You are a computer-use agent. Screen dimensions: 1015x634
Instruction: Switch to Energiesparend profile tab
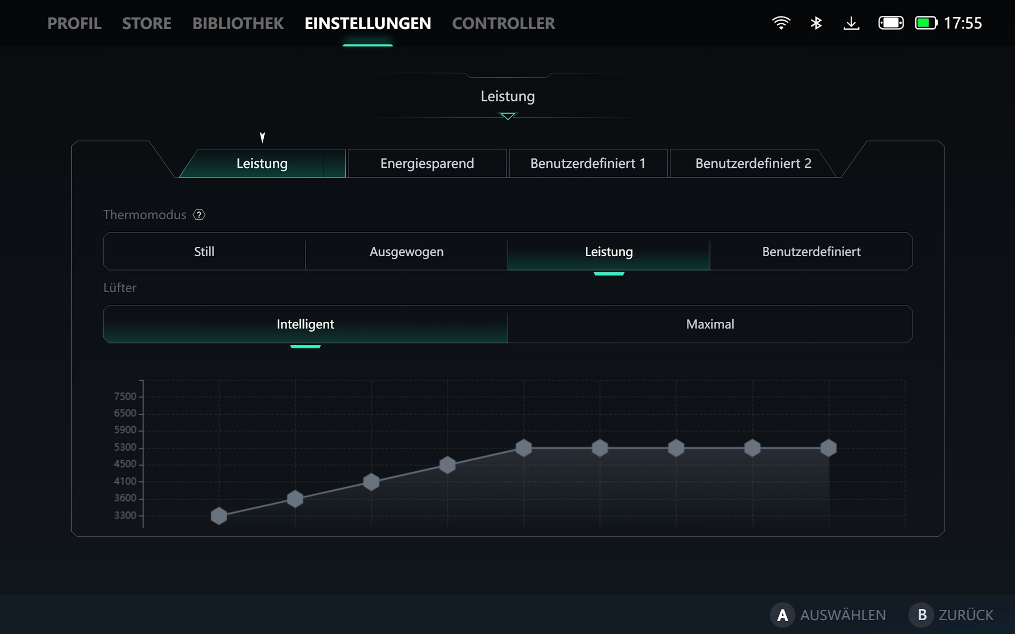pyautogui.click(x=427, y=164)
